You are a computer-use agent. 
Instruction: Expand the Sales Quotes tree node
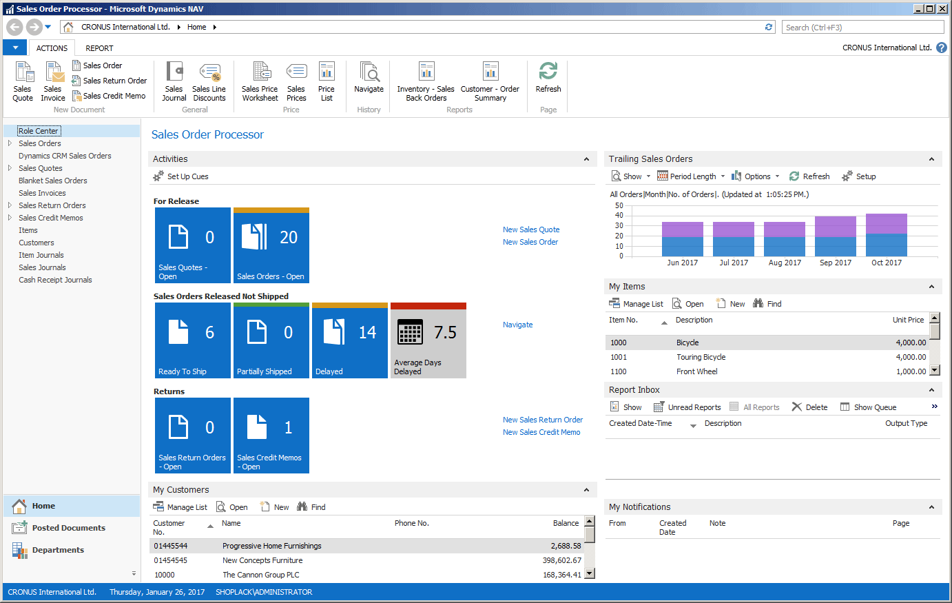(x=10, y=168)
